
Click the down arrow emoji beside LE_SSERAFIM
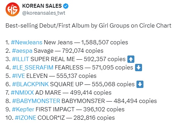(139, 68)
